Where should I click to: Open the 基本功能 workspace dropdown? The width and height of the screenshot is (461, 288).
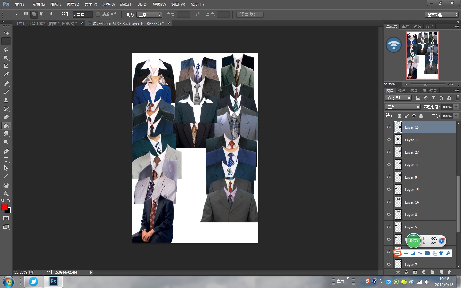[442, 15]
